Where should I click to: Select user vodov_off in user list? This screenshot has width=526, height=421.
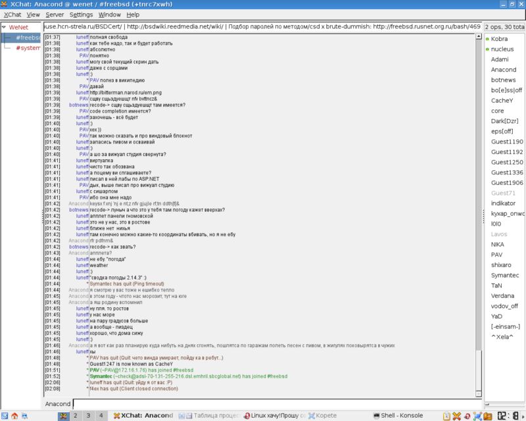click(x=504, y=306)
